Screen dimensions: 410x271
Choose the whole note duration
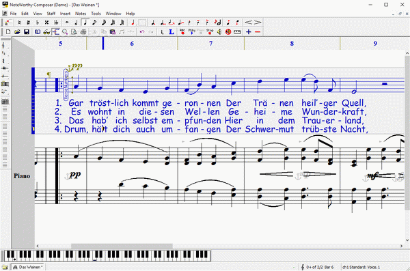(x=67, y=23)
